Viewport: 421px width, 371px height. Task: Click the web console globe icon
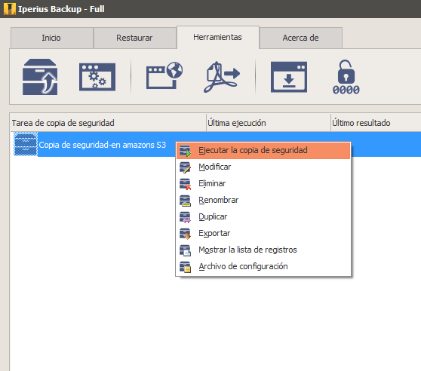pos(164,75)
